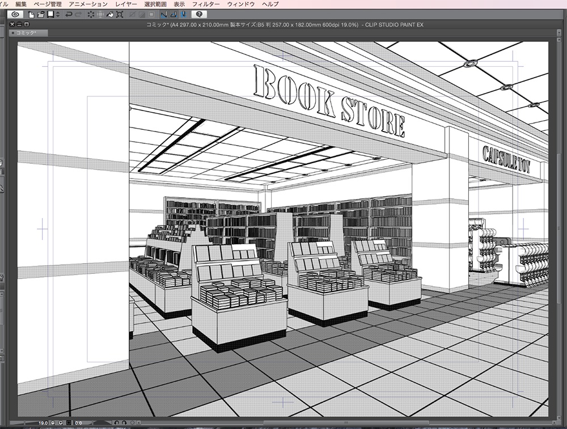Open file via folder icon

(41, 15)
